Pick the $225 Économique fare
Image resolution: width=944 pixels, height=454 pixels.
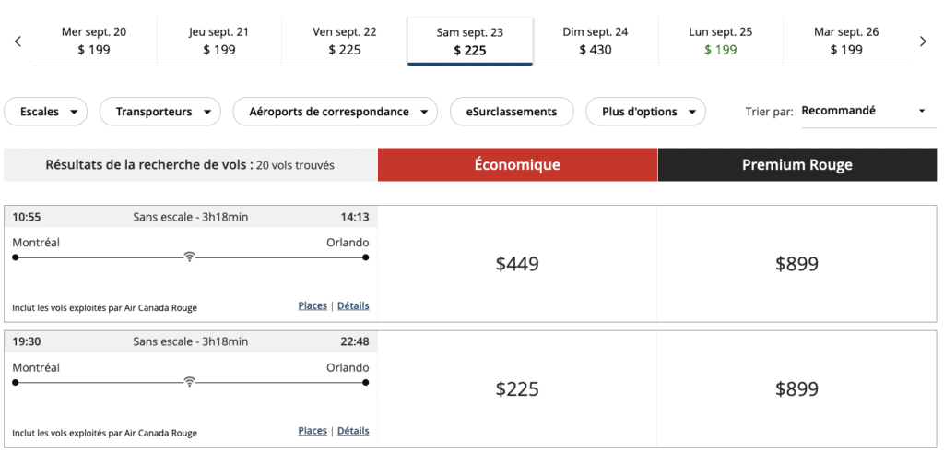[517, 389]
